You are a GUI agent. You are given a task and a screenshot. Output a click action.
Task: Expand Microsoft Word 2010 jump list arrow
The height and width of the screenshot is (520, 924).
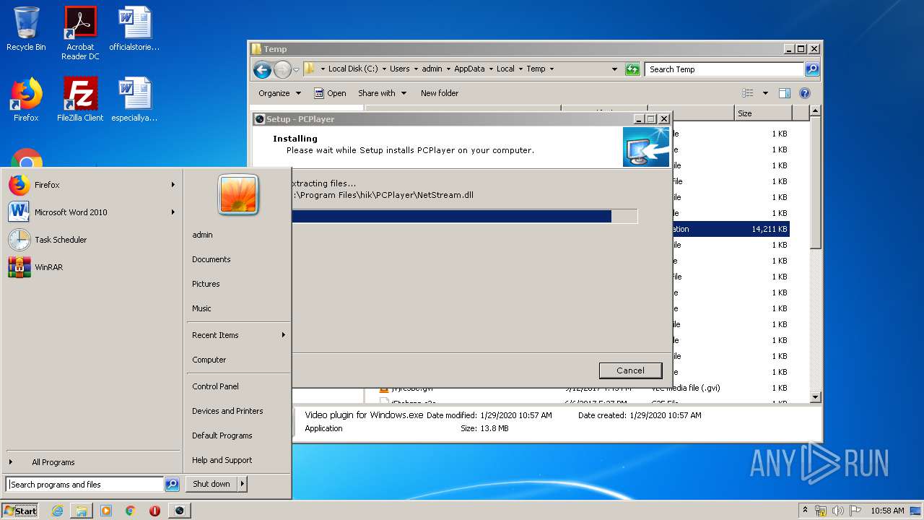[x=173, y=212]
